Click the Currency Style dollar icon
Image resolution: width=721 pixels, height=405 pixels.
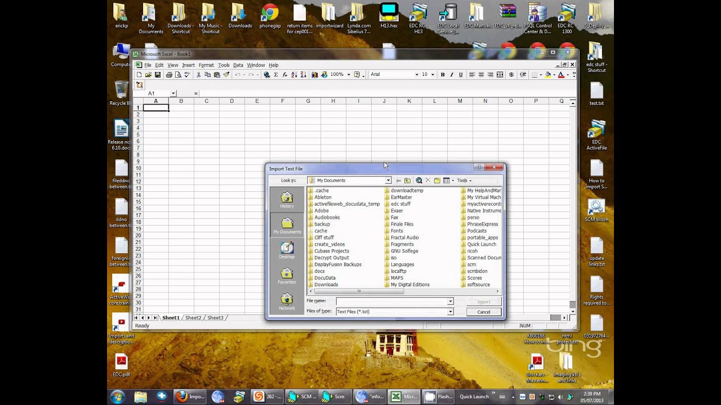(511, 74)
